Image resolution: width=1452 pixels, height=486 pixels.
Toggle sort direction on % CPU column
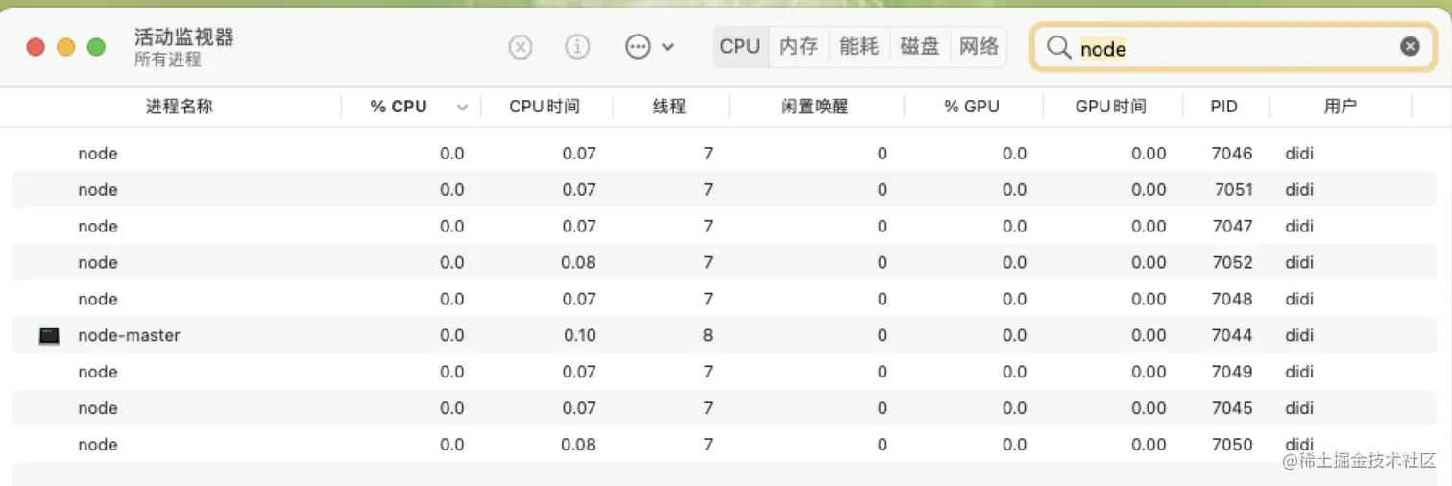click(x=462, y=108)
